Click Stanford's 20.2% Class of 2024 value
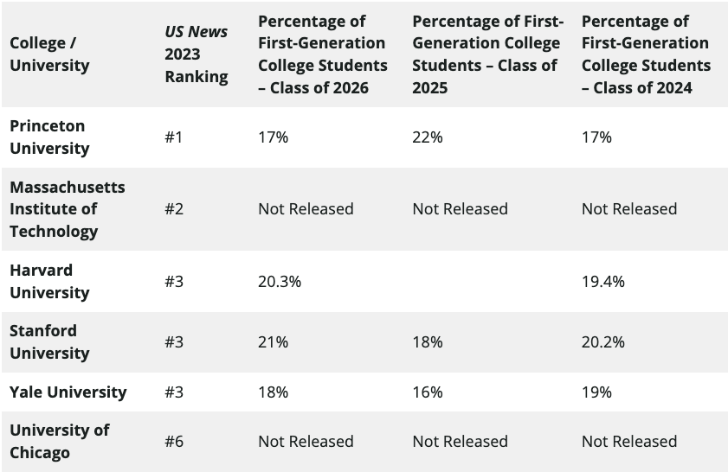The width and height of the screenshot is (728, 472). tap(603, 342)
